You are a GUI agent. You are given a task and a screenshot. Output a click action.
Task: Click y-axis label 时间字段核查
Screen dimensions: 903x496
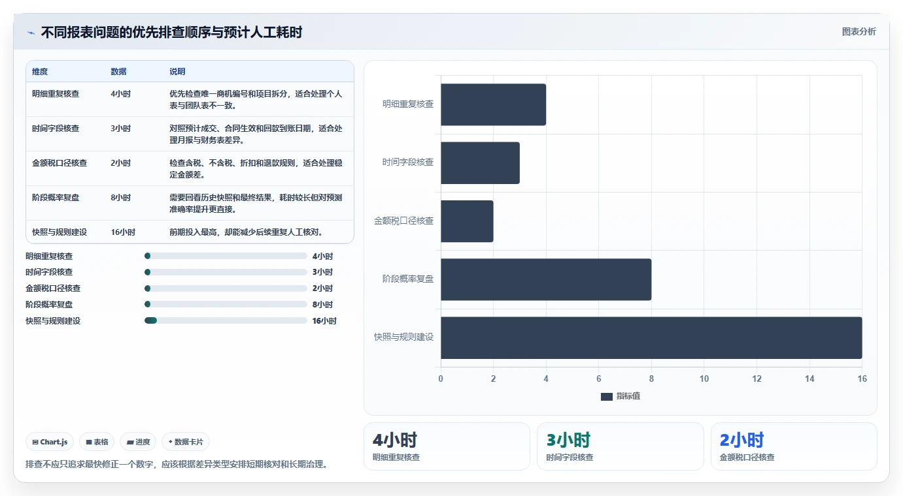[x=408, y=163]
